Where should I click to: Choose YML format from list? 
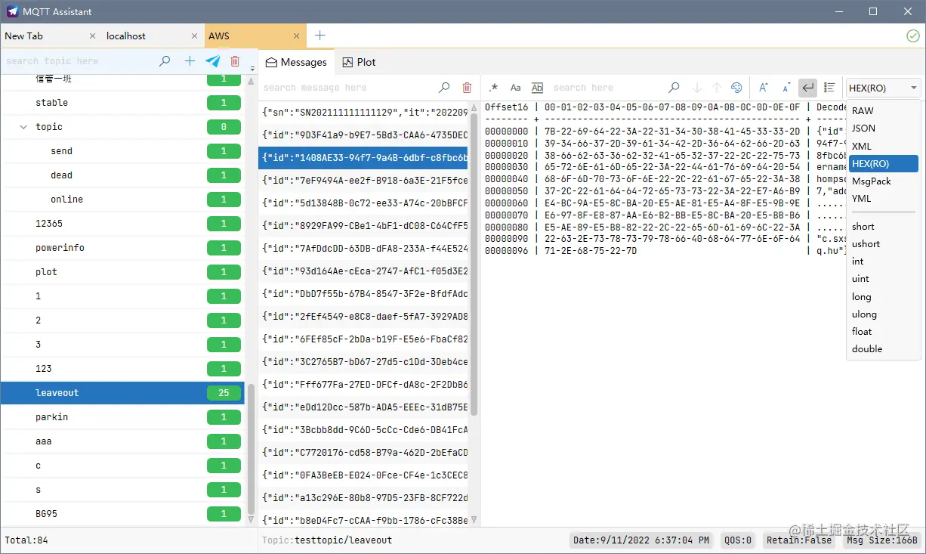(883, 198)
